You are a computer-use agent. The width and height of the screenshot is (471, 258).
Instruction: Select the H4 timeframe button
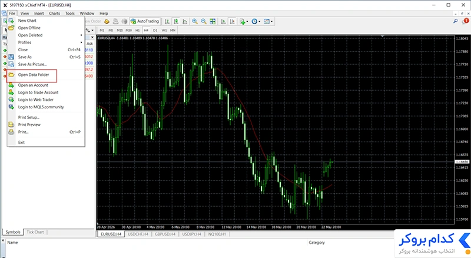[x=146, y=31]
